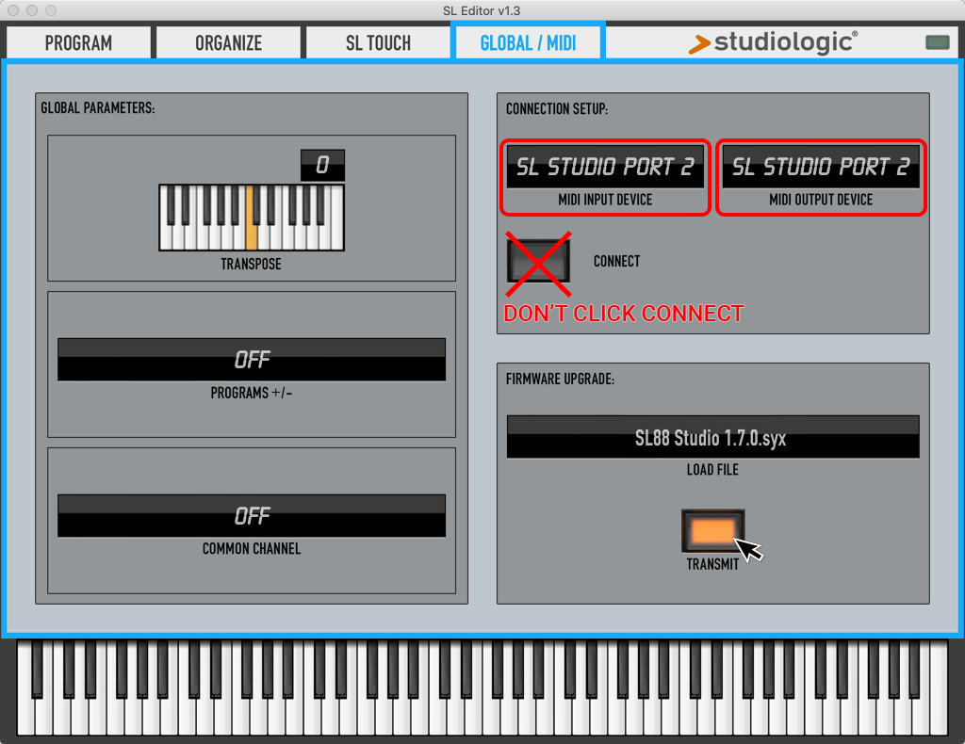Viewport: 965px width, 744px height.
Task: Click the CONNECTION SETUP heading
Action: tap(557, 109)
